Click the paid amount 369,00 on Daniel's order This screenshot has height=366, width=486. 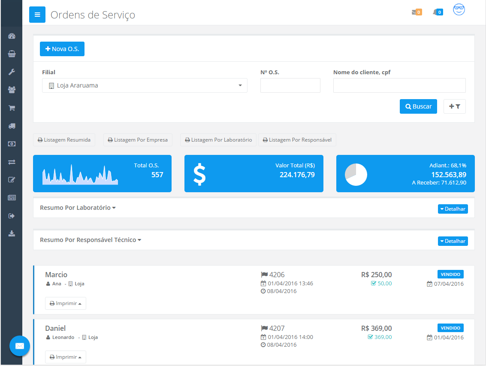(x=383, y=337)
